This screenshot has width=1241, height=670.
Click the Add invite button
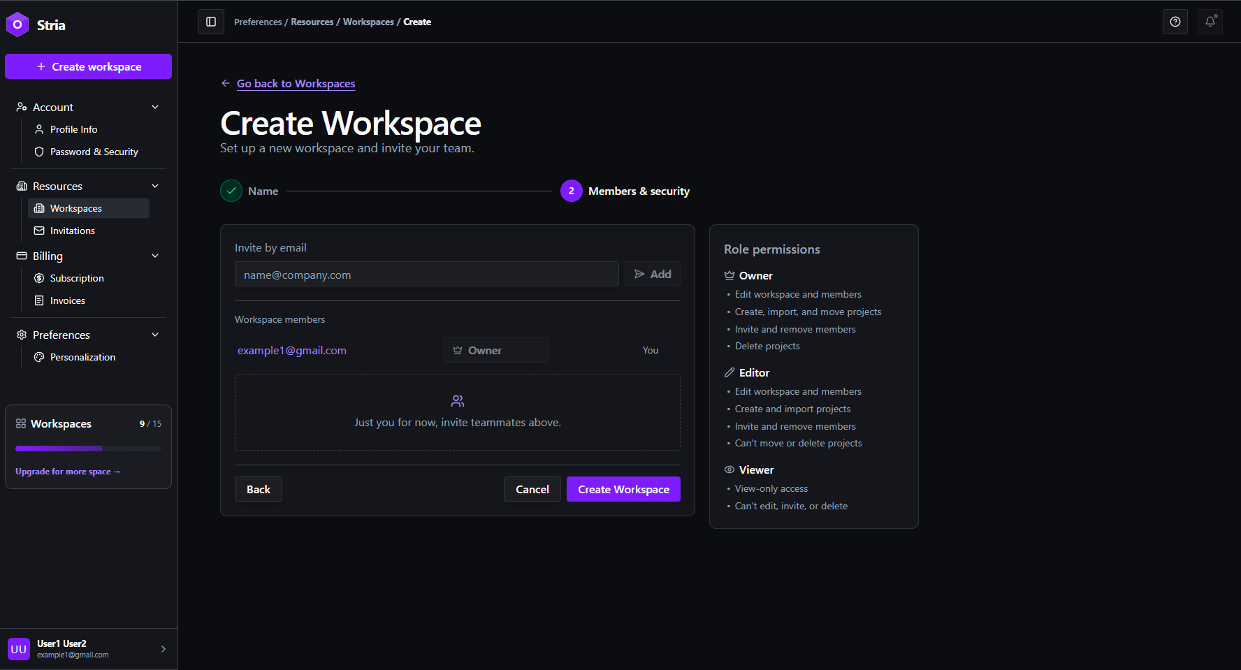tap(653, 274)
